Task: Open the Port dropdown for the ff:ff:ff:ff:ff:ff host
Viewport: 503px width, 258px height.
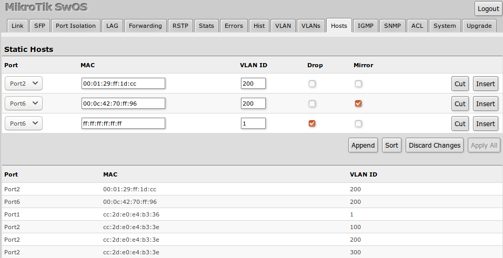Action: click(x=24, y=123)
